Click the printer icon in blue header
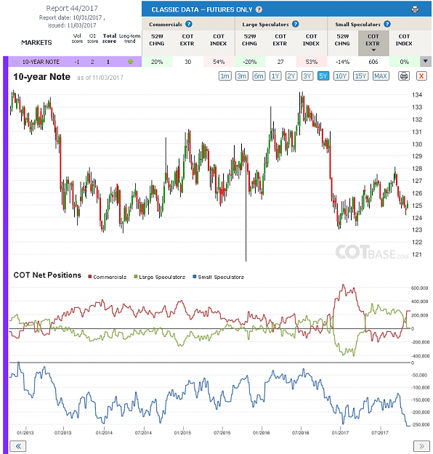Image resolution: width=433 pixels, height=454 pixels. pyautogui.click(x=415, y=9)
